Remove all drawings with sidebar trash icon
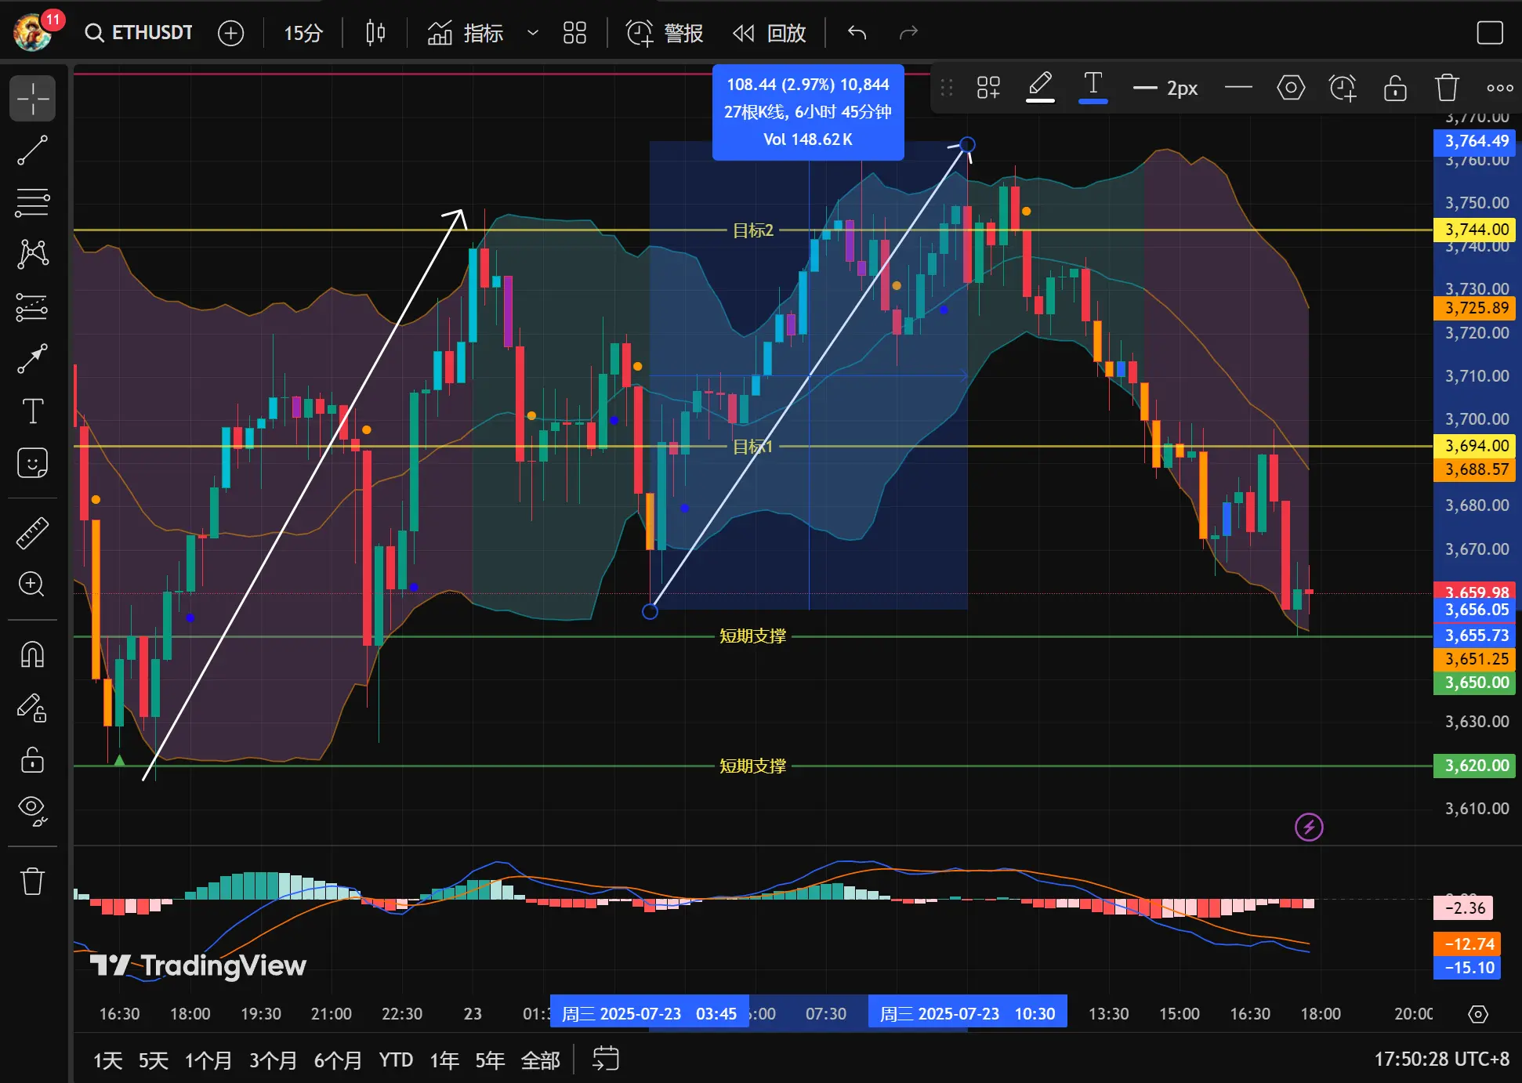The image size is (1522, 1083). [32, 881]
